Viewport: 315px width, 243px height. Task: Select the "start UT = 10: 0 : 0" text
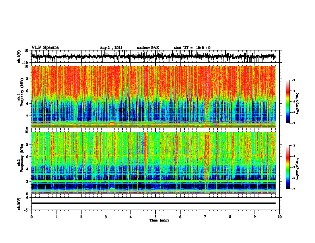point(192,48)
